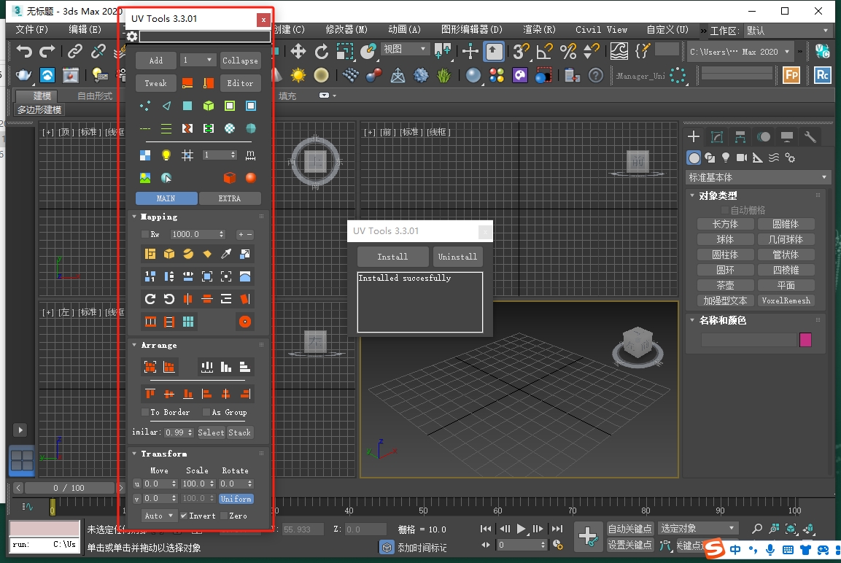Toggle the 自动关键点 auto key button
841x563 pixels.
[x=629, y=529]
